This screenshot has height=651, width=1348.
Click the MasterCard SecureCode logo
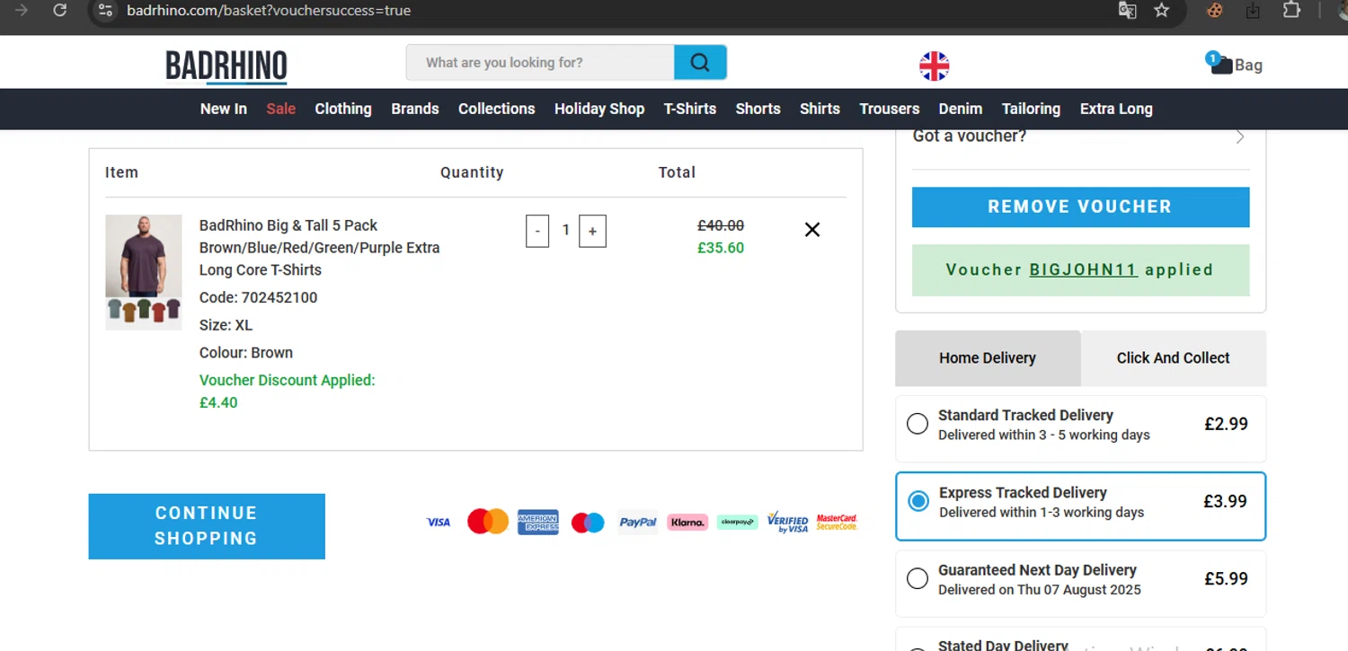pyautogui.click(x=837, y=522)
